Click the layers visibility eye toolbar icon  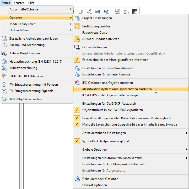tap(107, 12)
